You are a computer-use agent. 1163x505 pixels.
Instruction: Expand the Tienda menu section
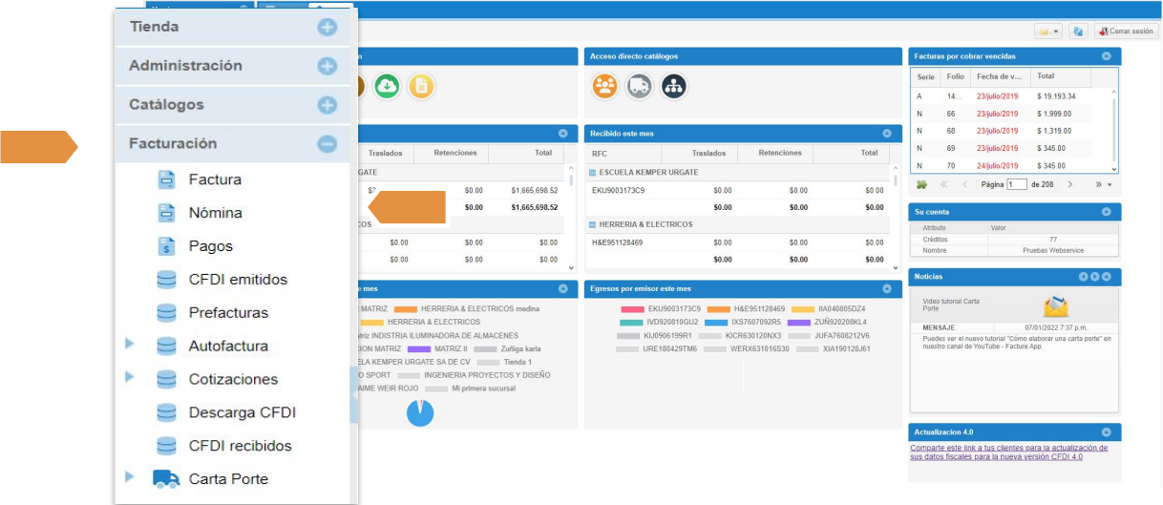click(328, 28)
